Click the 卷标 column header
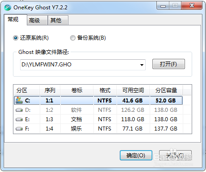 (77, 90)
